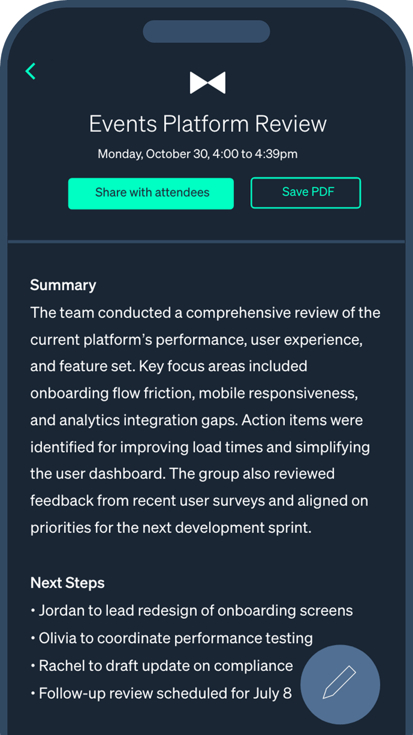Image resolution: width=413 pixels, height=735 pixels.
Task: Tap the pill-shaped notch at top
Action: (x=206, y=31)
